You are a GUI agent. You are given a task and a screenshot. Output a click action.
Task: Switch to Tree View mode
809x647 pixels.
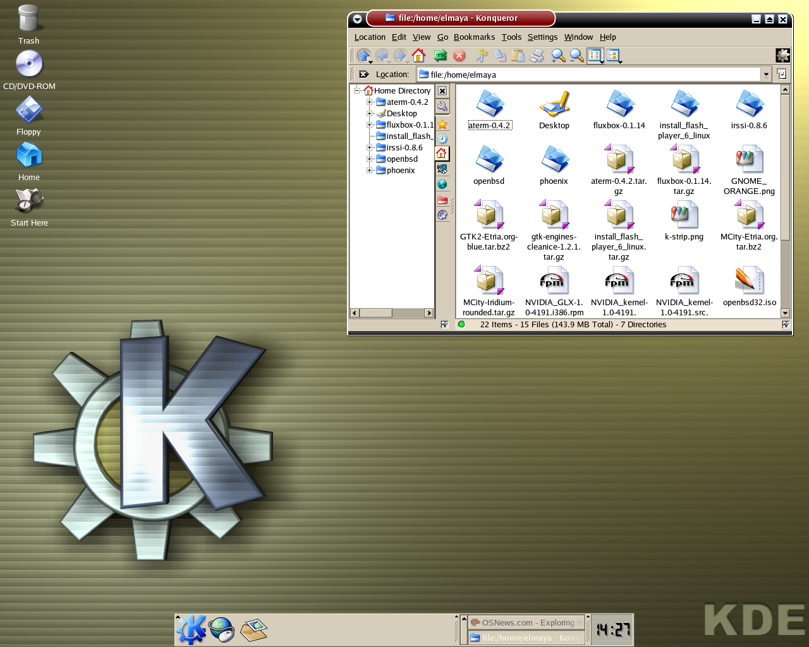[614, 56]
